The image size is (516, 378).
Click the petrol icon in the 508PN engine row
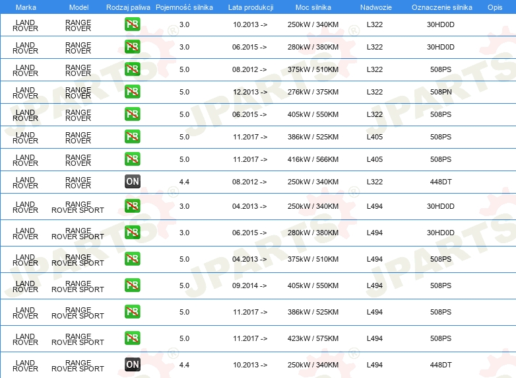click(132, 92)
